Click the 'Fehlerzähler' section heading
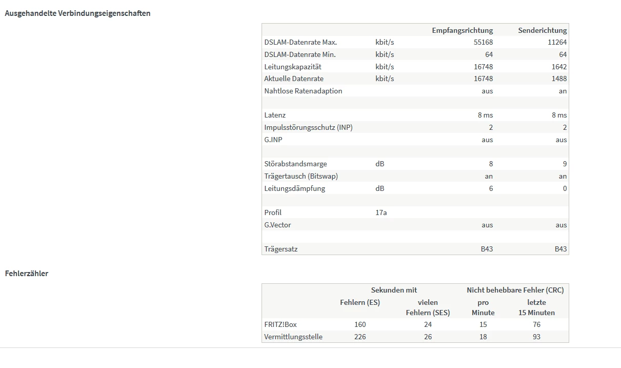 (27, 274)
